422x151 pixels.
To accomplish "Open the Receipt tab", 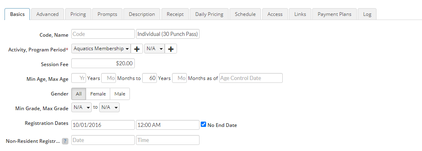I will (175, 14).
